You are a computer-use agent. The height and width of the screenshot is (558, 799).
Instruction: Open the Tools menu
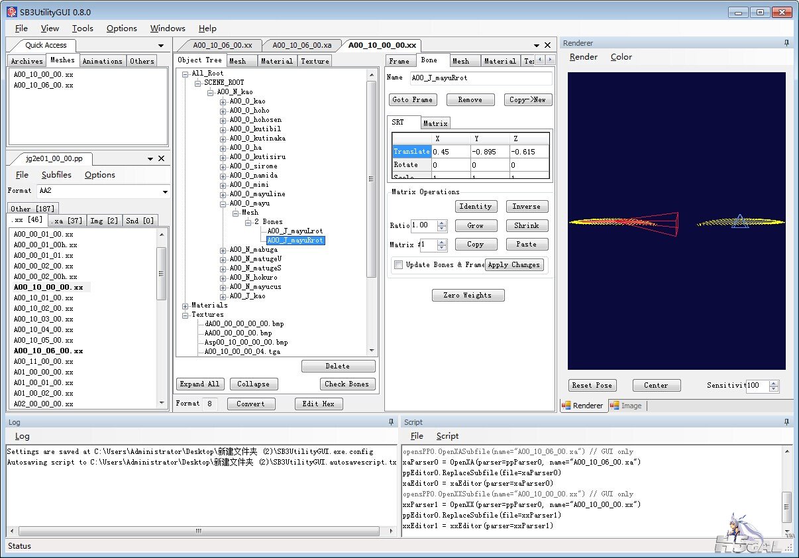pos(83,28)
